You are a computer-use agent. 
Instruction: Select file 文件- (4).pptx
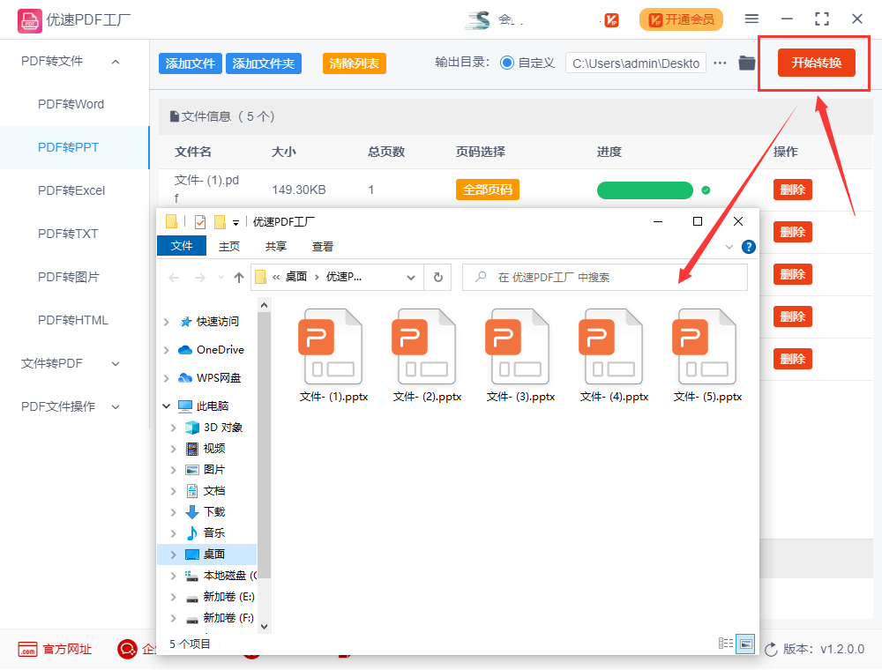[614, 355]
